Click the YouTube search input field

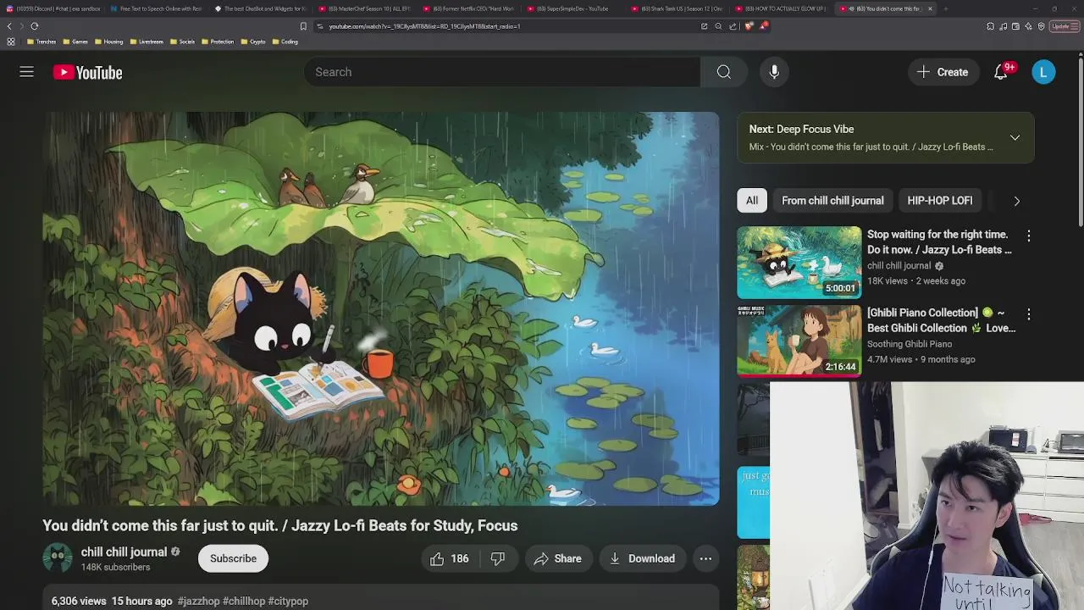[x=501, y=72]
